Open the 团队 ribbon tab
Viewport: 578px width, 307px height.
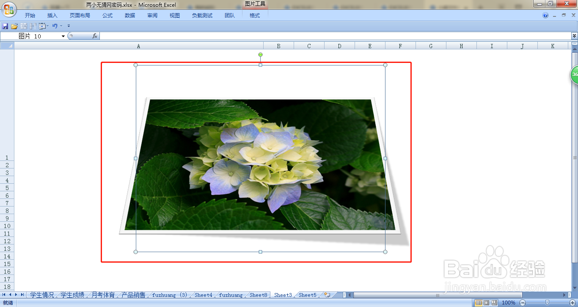(230, 15)
